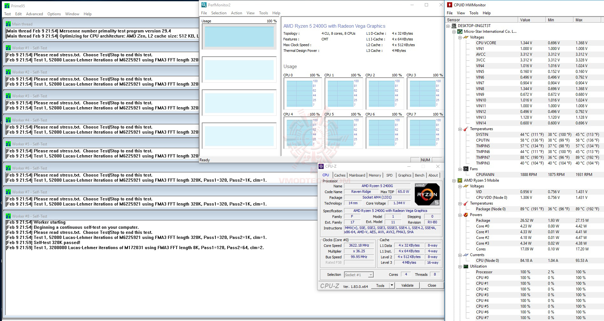
Task: Click the Voltages icon under AMD Ryzen 5 Mobile
Action: point(466,186)
